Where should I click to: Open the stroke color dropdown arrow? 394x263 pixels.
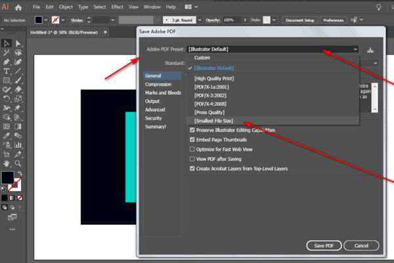[x=63, y=20]
